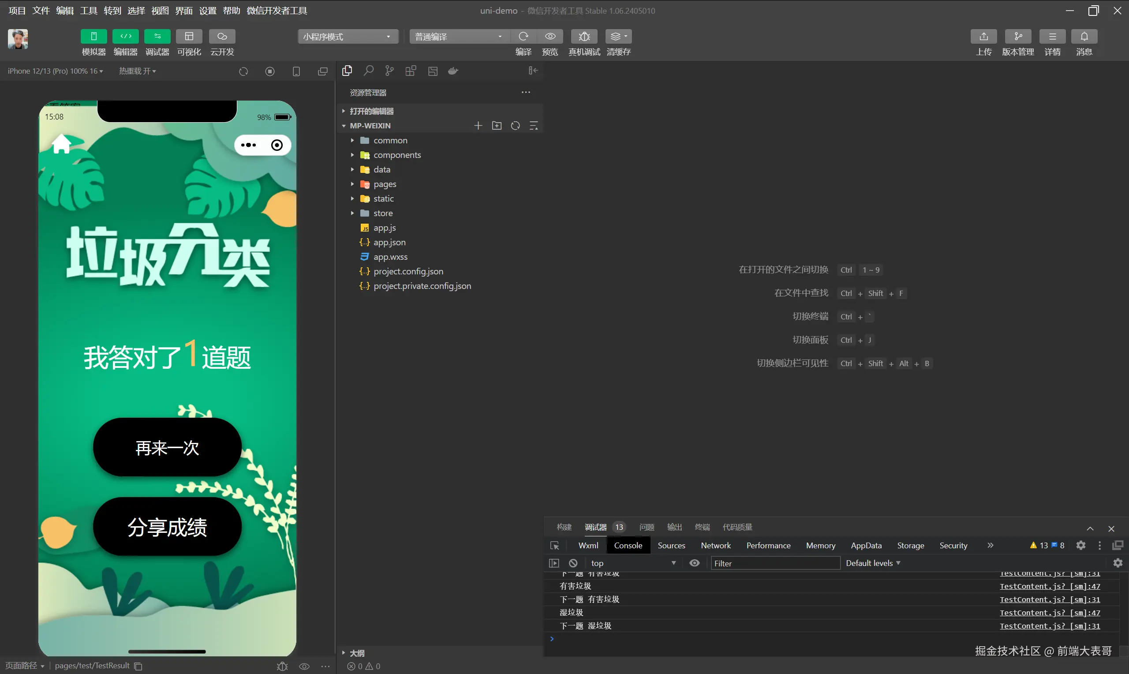Open the app.json file
The image size is (1129, 674).
389,242
